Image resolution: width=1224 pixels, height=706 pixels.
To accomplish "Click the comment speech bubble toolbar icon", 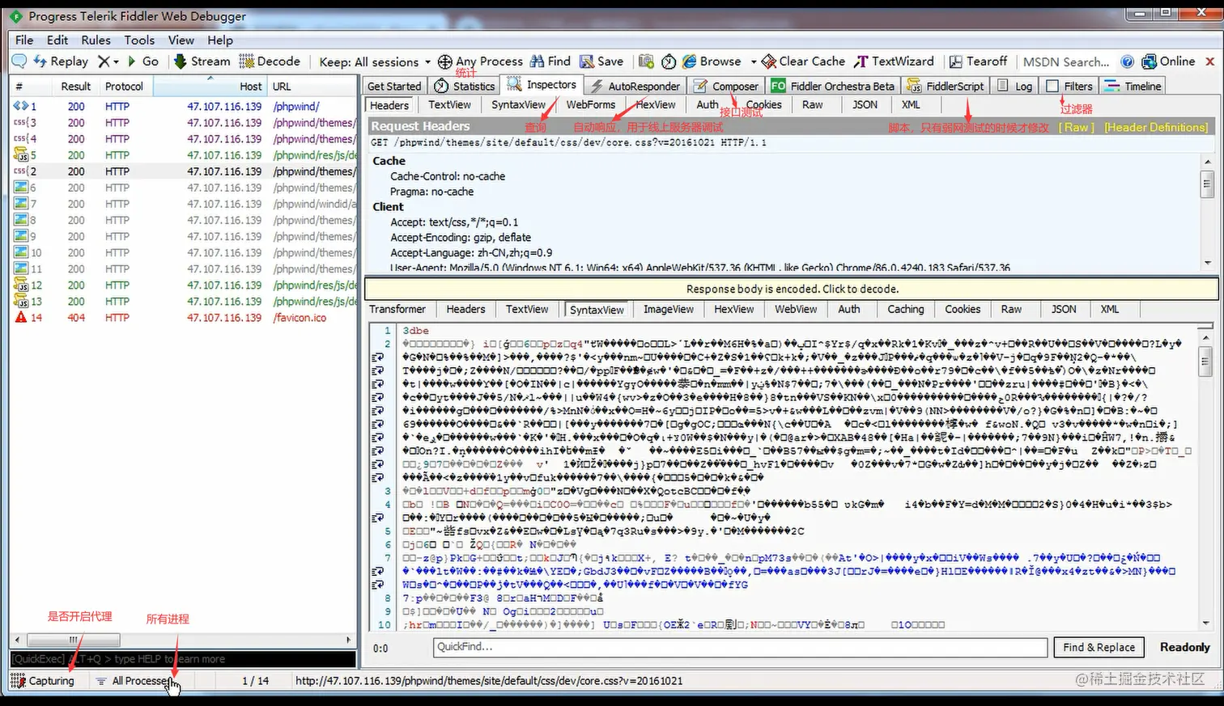I will click(x=19, y=61).
